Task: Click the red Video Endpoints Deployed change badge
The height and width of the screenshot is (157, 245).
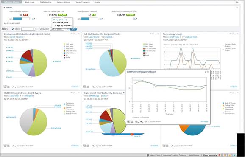Action: point(25,15)
